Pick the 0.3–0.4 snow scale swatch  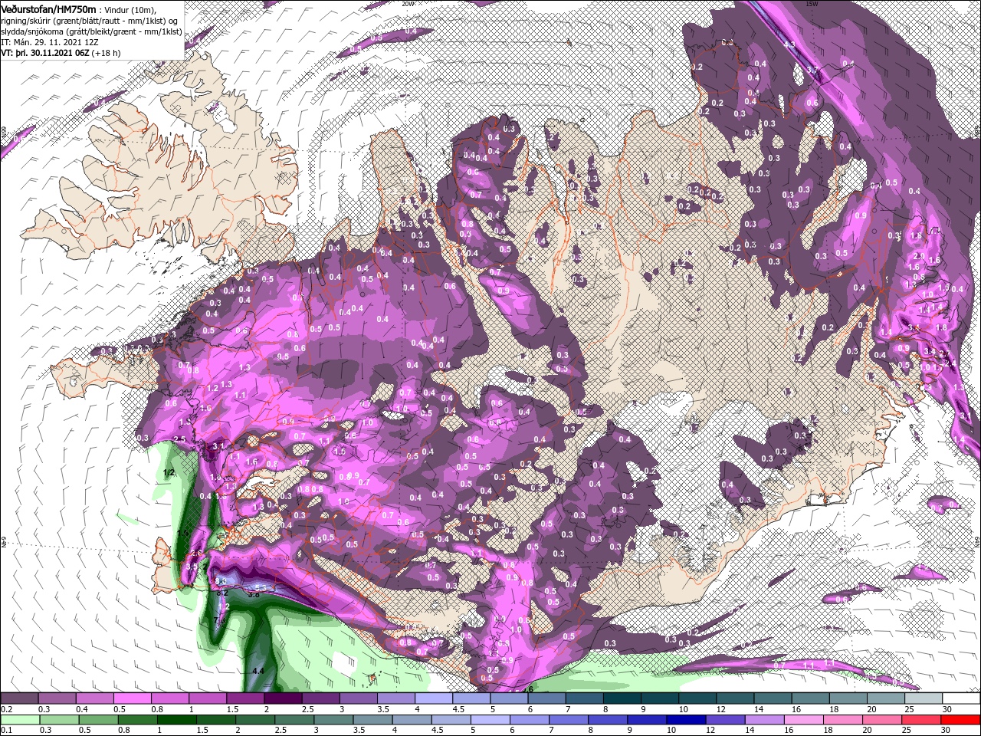coord(57,698)
